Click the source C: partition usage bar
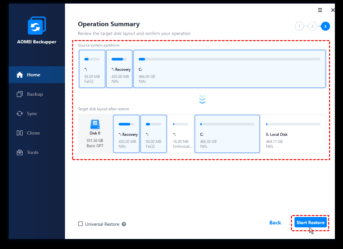 coord(229,59)
